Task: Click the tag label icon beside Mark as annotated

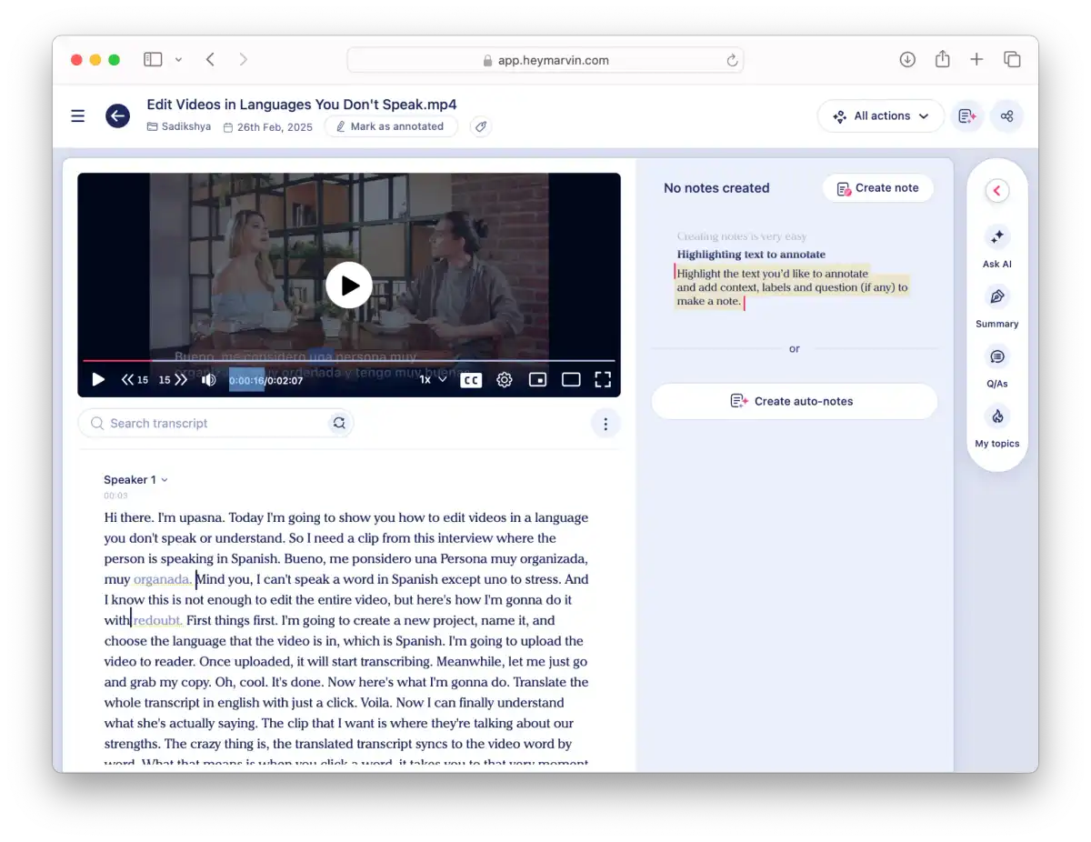Action: 481,126
